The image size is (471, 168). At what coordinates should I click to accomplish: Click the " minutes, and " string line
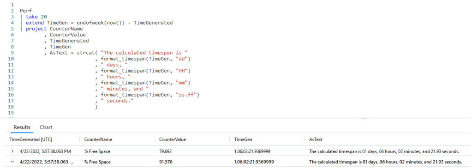click(x=122, y=89)
